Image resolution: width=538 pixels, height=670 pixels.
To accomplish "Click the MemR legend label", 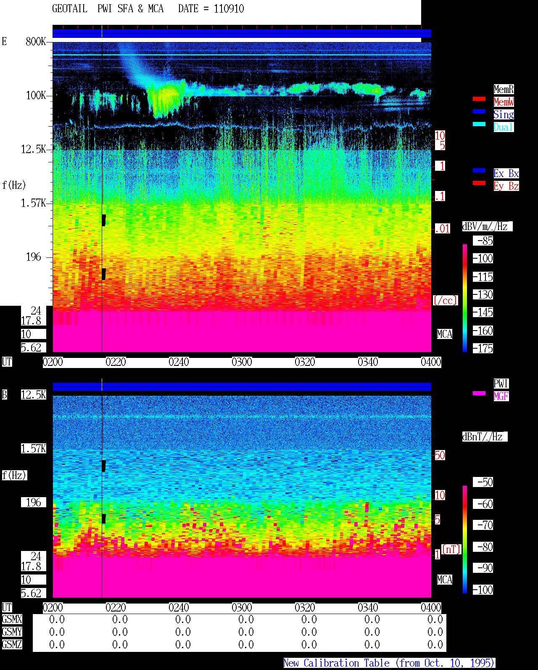I will pos(504,89).
